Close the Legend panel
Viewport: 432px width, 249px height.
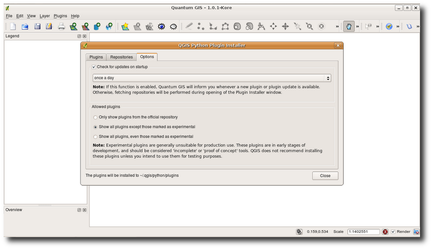[85, 36]
